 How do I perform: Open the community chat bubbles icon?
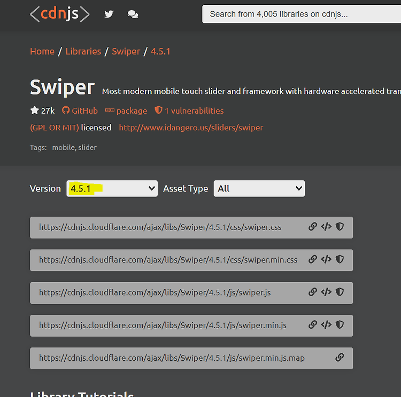click(x=133, y=14)
